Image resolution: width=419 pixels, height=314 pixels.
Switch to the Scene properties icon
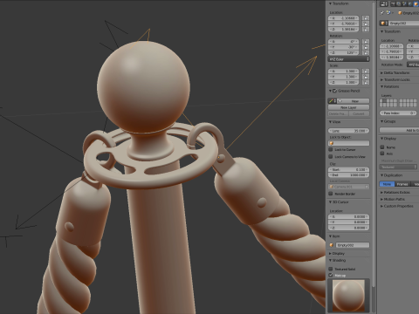pyautogui.click(x=404, y=3)
